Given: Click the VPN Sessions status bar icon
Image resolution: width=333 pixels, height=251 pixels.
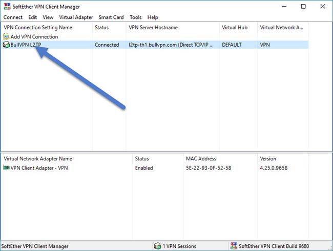Looking at the screenshot, I should coord(157,246).
